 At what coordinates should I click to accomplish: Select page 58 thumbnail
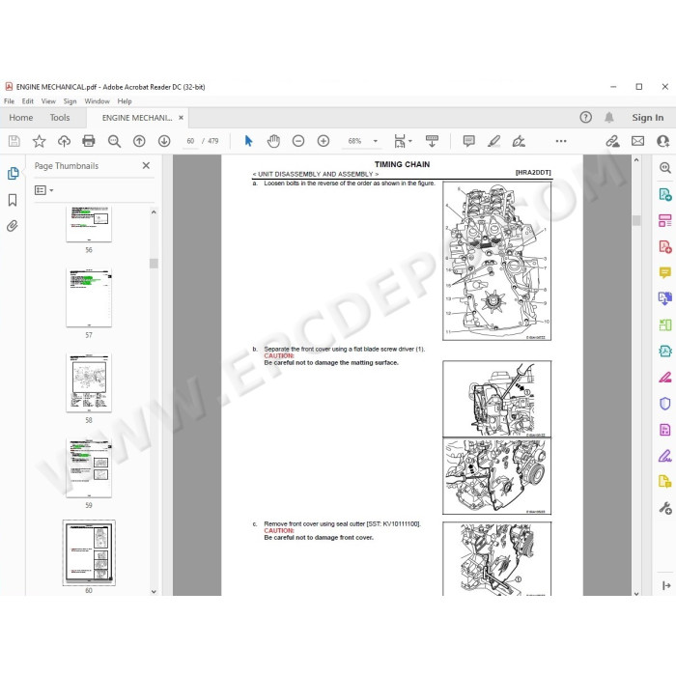click(x=89, y=382)
